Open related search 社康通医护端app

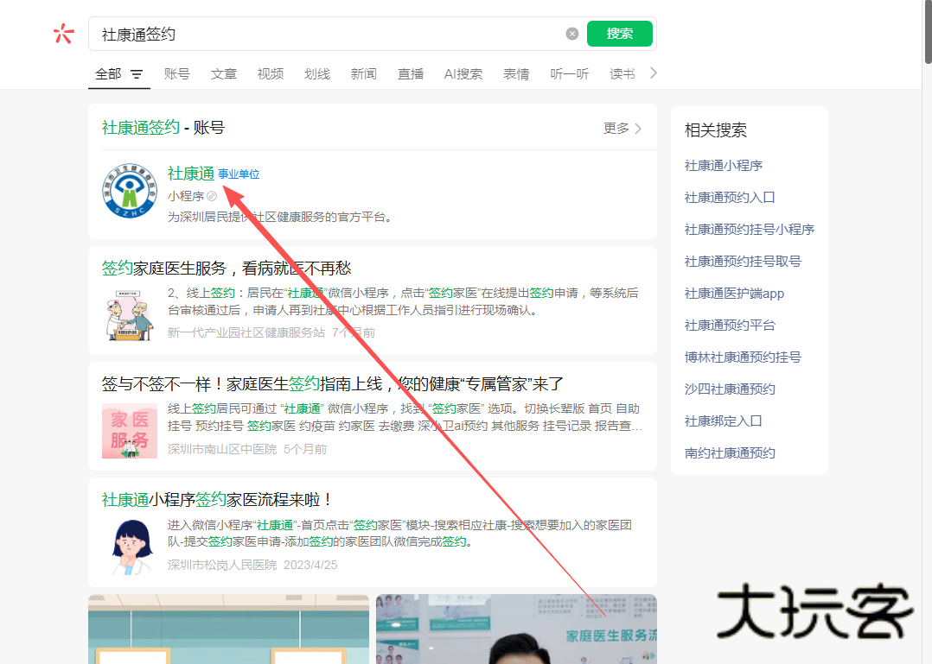tap(734, 293)
